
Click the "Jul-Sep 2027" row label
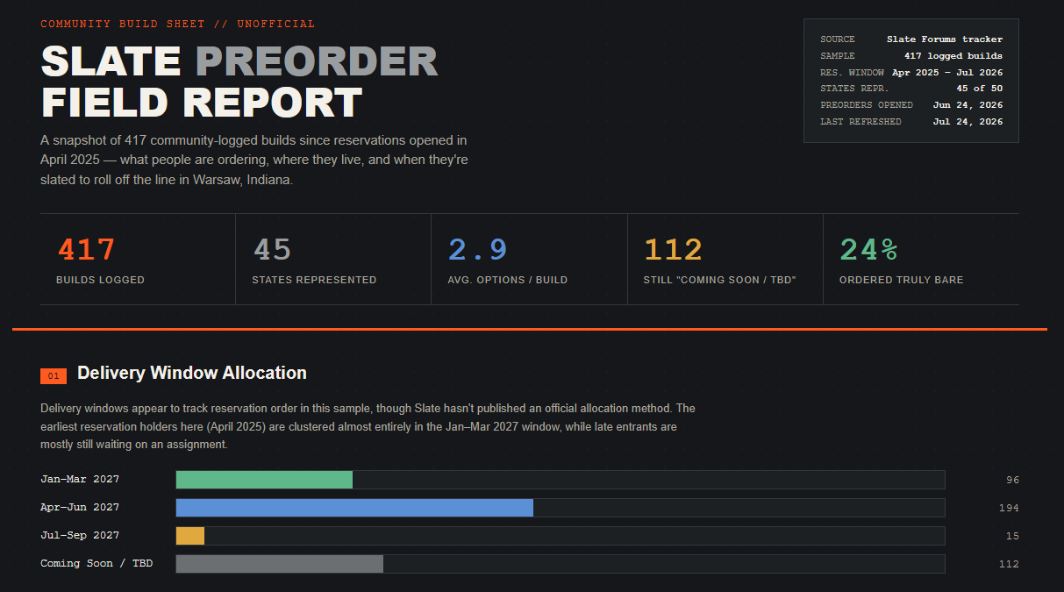(x=80, y=536)
